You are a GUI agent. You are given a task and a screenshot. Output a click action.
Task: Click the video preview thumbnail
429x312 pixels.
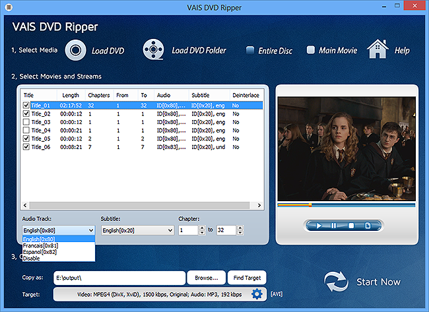click(x=346, y=149)
